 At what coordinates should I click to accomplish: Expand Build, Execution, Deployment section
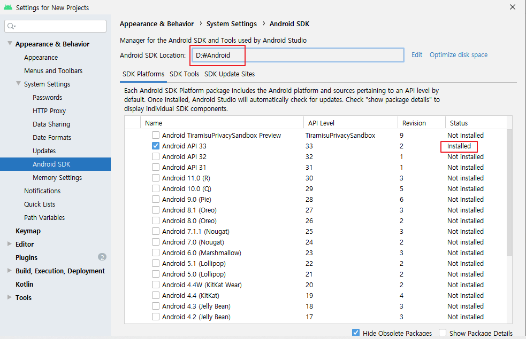point(10,271)
